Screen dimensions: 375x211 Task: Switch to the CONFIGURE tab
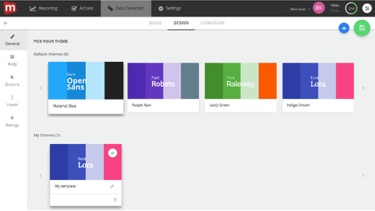(x=212, y=23)
